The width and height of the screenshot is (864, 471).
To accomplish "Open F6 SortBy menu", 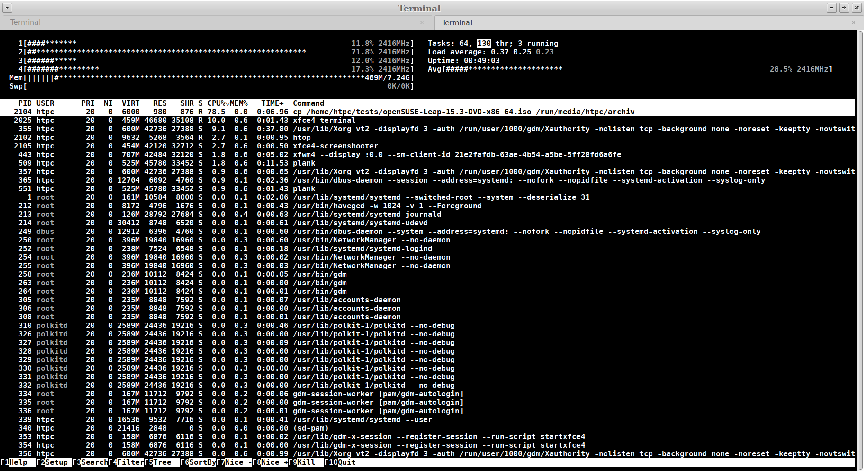I will point(198,462).
